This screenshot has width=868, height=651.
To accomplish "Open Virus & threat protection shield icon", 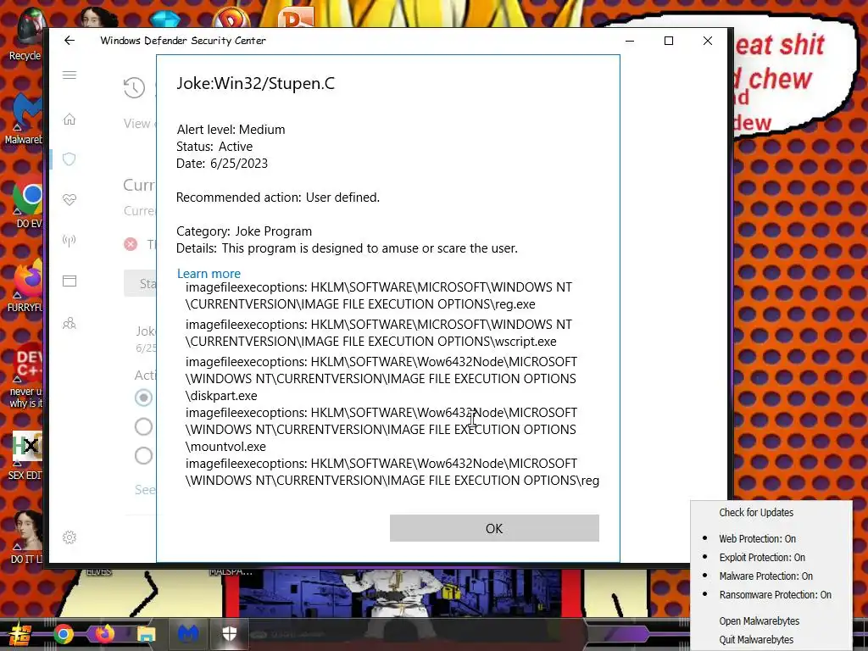I will (x=70, y=159).
